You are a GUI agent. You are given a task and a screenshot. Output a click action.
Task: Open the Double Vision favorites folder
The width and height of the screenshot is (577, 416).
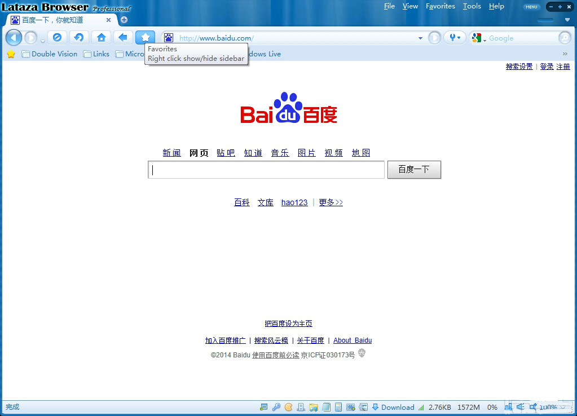click(x=50, y=54)
